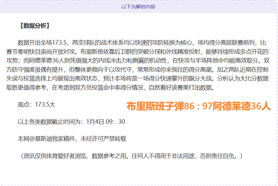The height and width of the screenshot is (186, 278).
Task: Click the phrase 整体更倾向于以攻代守
Action: (x=106, y=70)
